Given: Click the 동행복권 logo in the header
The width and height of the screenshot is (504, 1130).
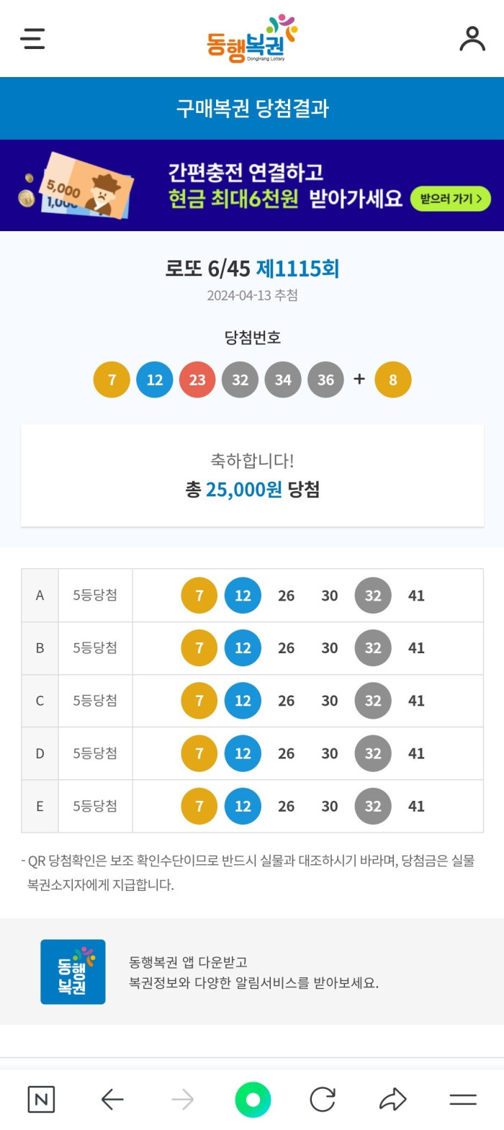Looking at the screenshot, I should tap(252, 36).
